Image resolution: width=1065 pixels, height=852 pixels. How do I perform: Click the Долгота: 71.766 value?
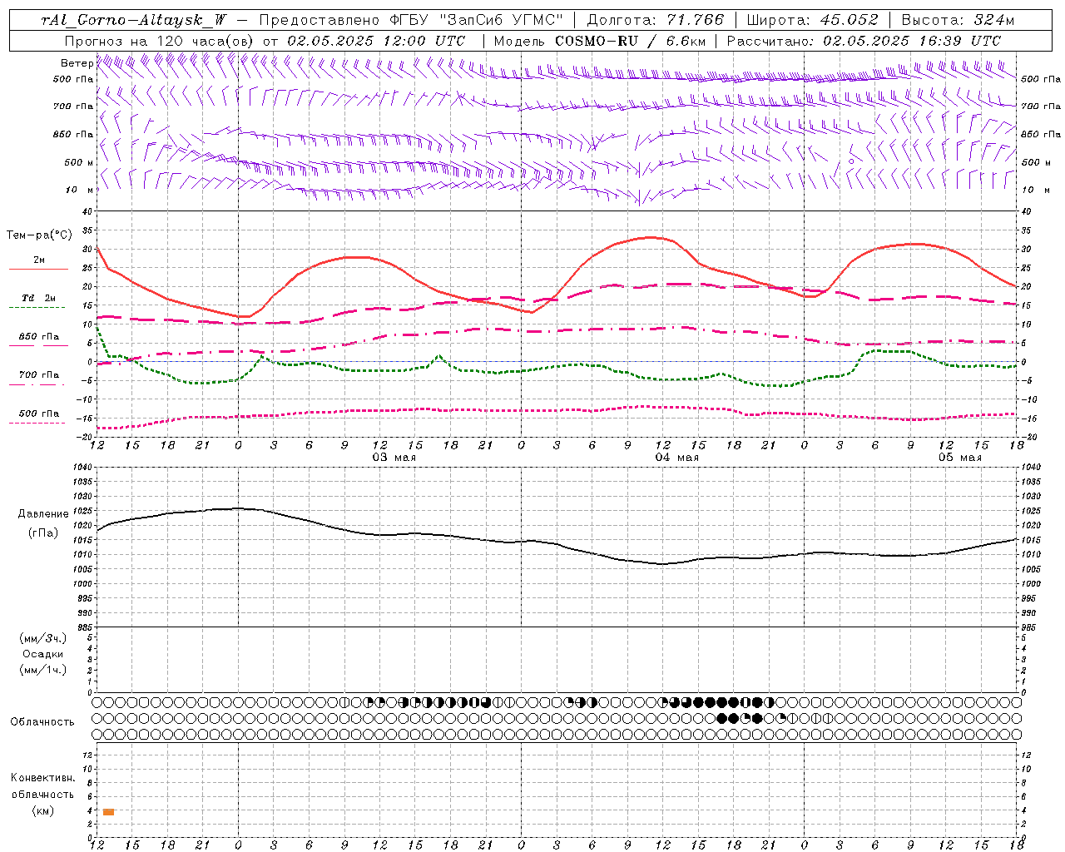(x=656, y=20)
